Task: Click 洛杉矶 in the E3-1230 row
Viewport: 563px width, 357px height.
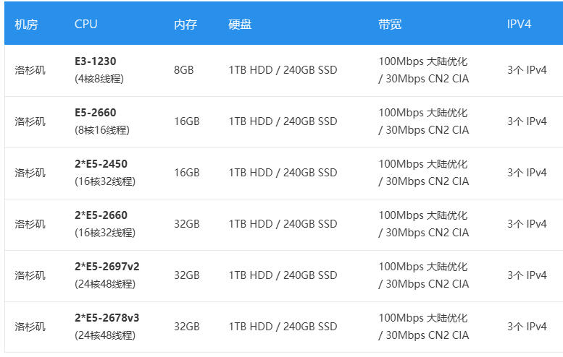Action: 30,70
